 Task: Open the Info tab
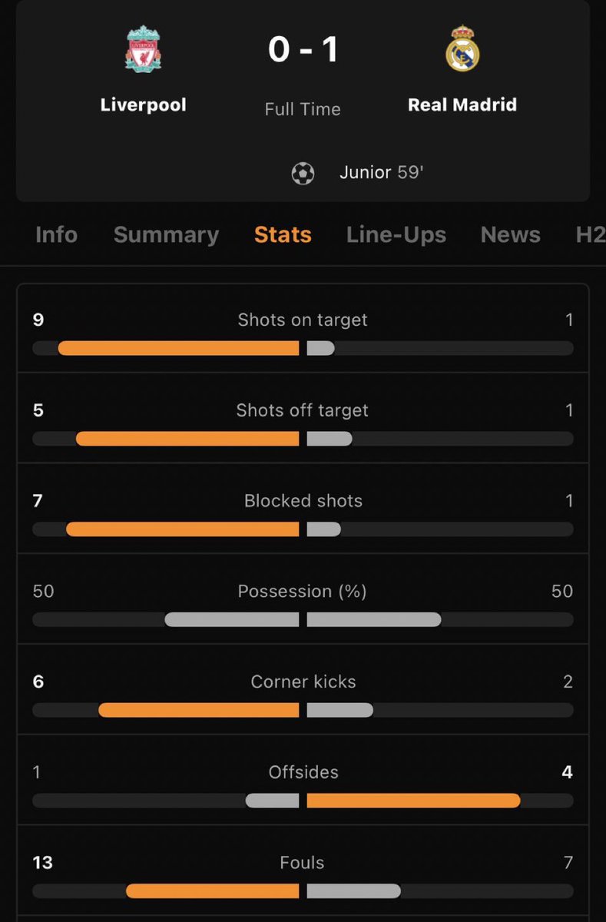(56, 234)
